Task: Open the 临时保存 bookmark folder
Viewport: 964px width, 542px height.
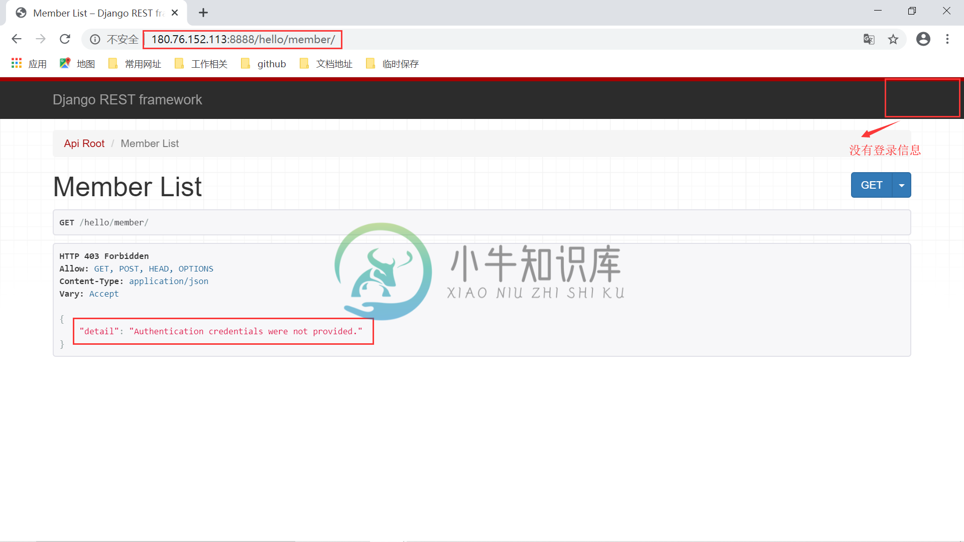Action: 392,64
